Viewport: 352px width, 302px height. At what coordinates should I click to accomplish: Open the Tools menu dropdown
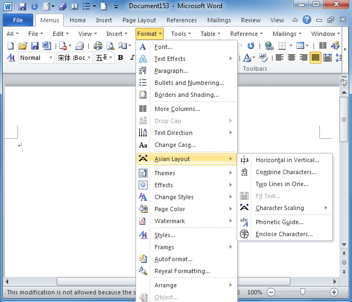(181, 34)
